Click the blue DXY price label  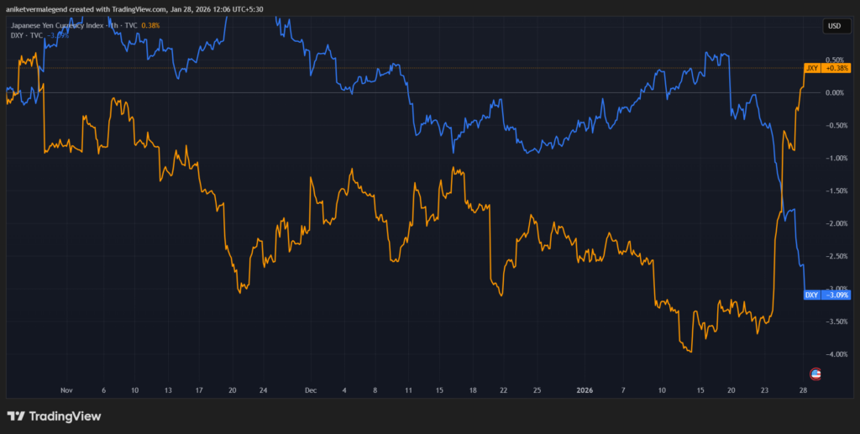(812, 295)
